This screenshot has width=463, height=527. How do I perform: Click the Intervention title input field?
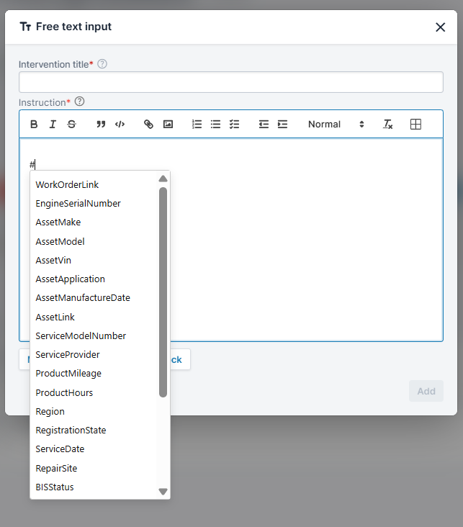[230, 82]
